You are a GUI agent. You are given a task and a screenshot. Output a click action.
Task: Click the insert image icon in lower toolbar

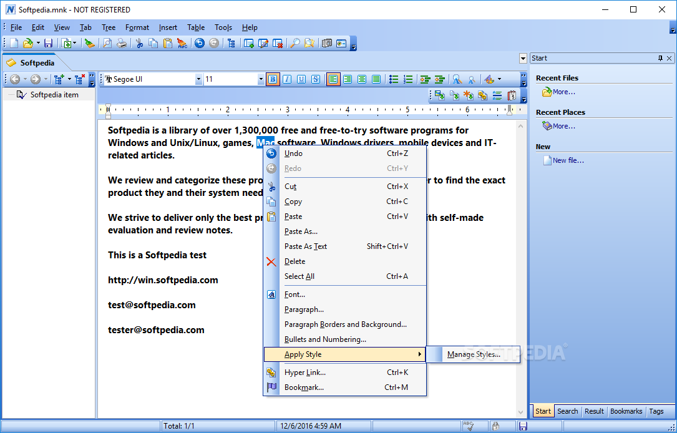coord(439,95)
